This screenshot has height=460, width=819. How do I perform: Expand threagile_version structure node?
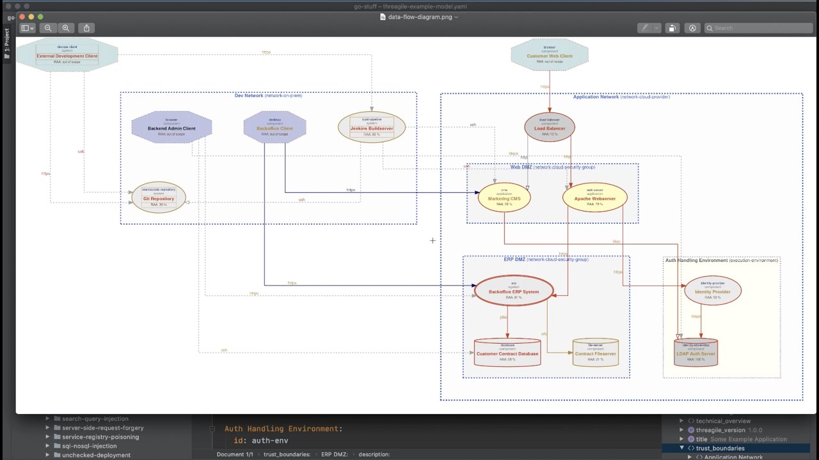(681, 430)
